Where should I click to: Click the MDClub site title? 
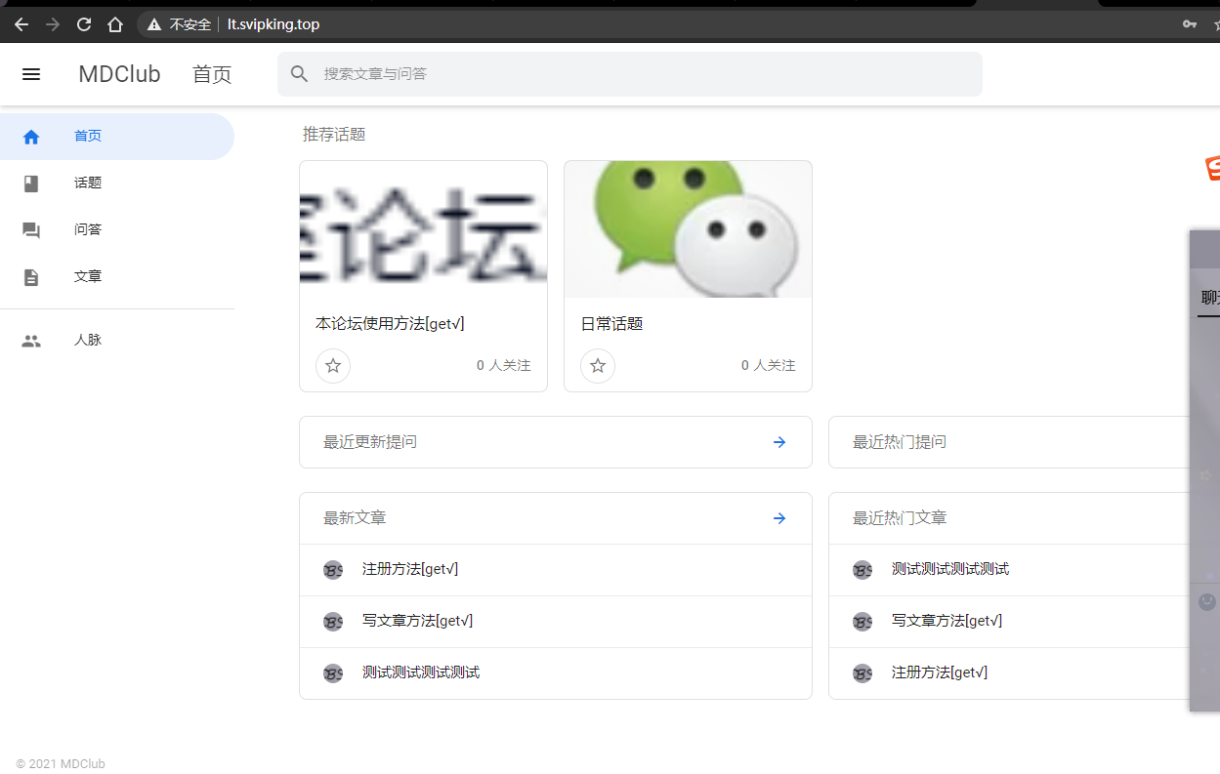coord(119,74)
